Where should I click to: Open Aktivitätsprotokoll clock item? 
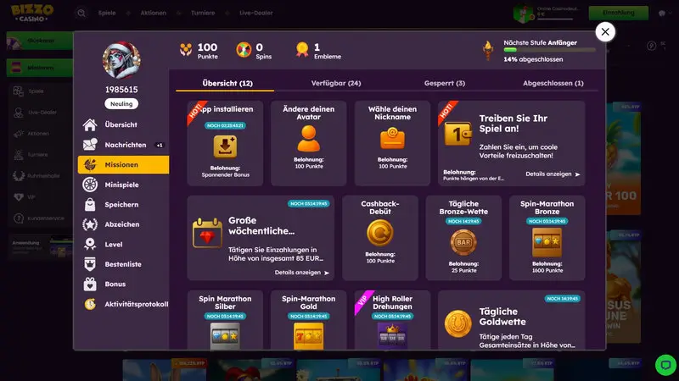point(125,304)
